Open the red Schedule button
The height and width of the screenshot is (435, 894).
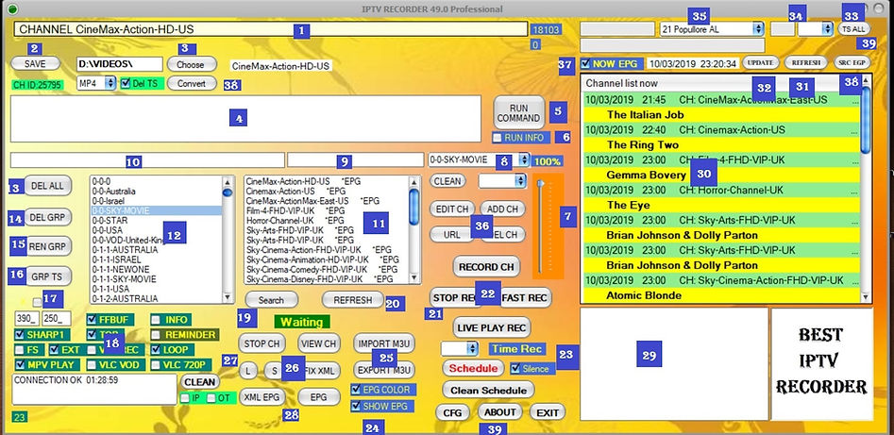(x=473, y=368)
